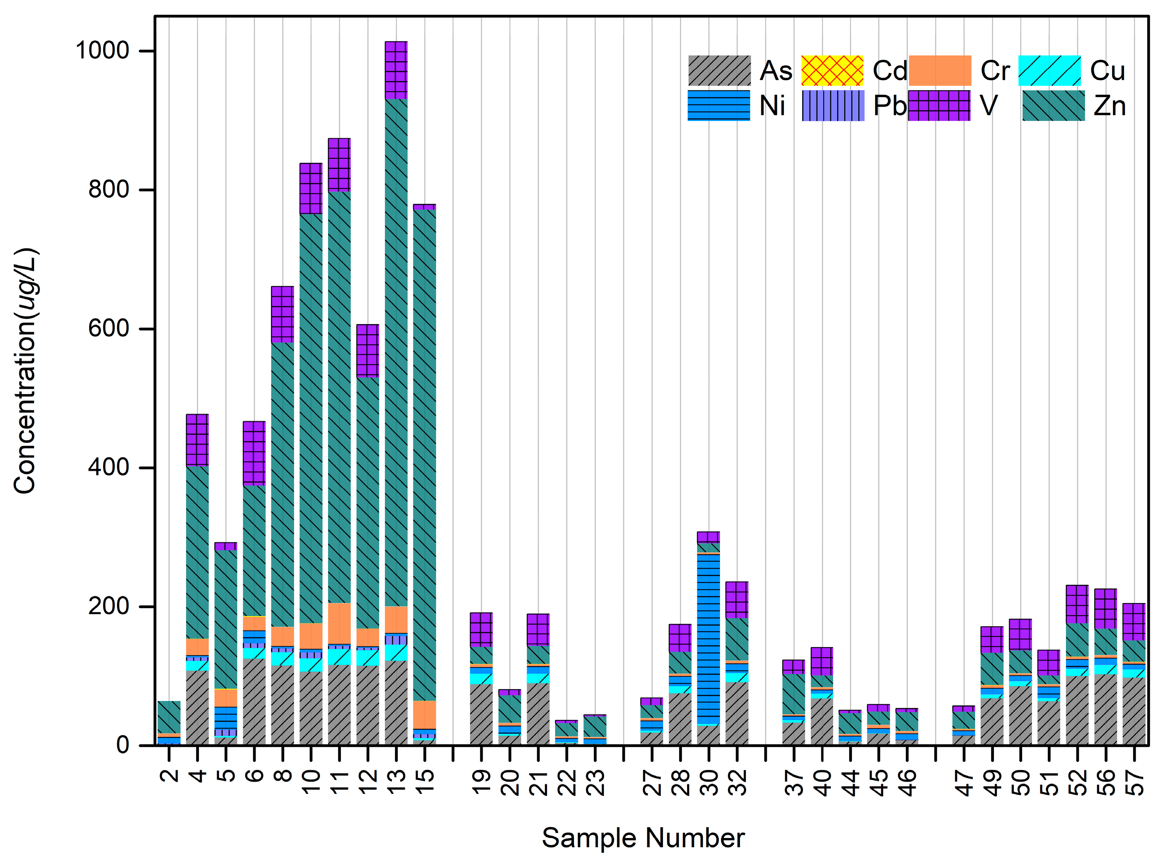Click the purple V top of sample 10
The width and height of the screenshot is (1165, 863).
(x=311, y=188)
